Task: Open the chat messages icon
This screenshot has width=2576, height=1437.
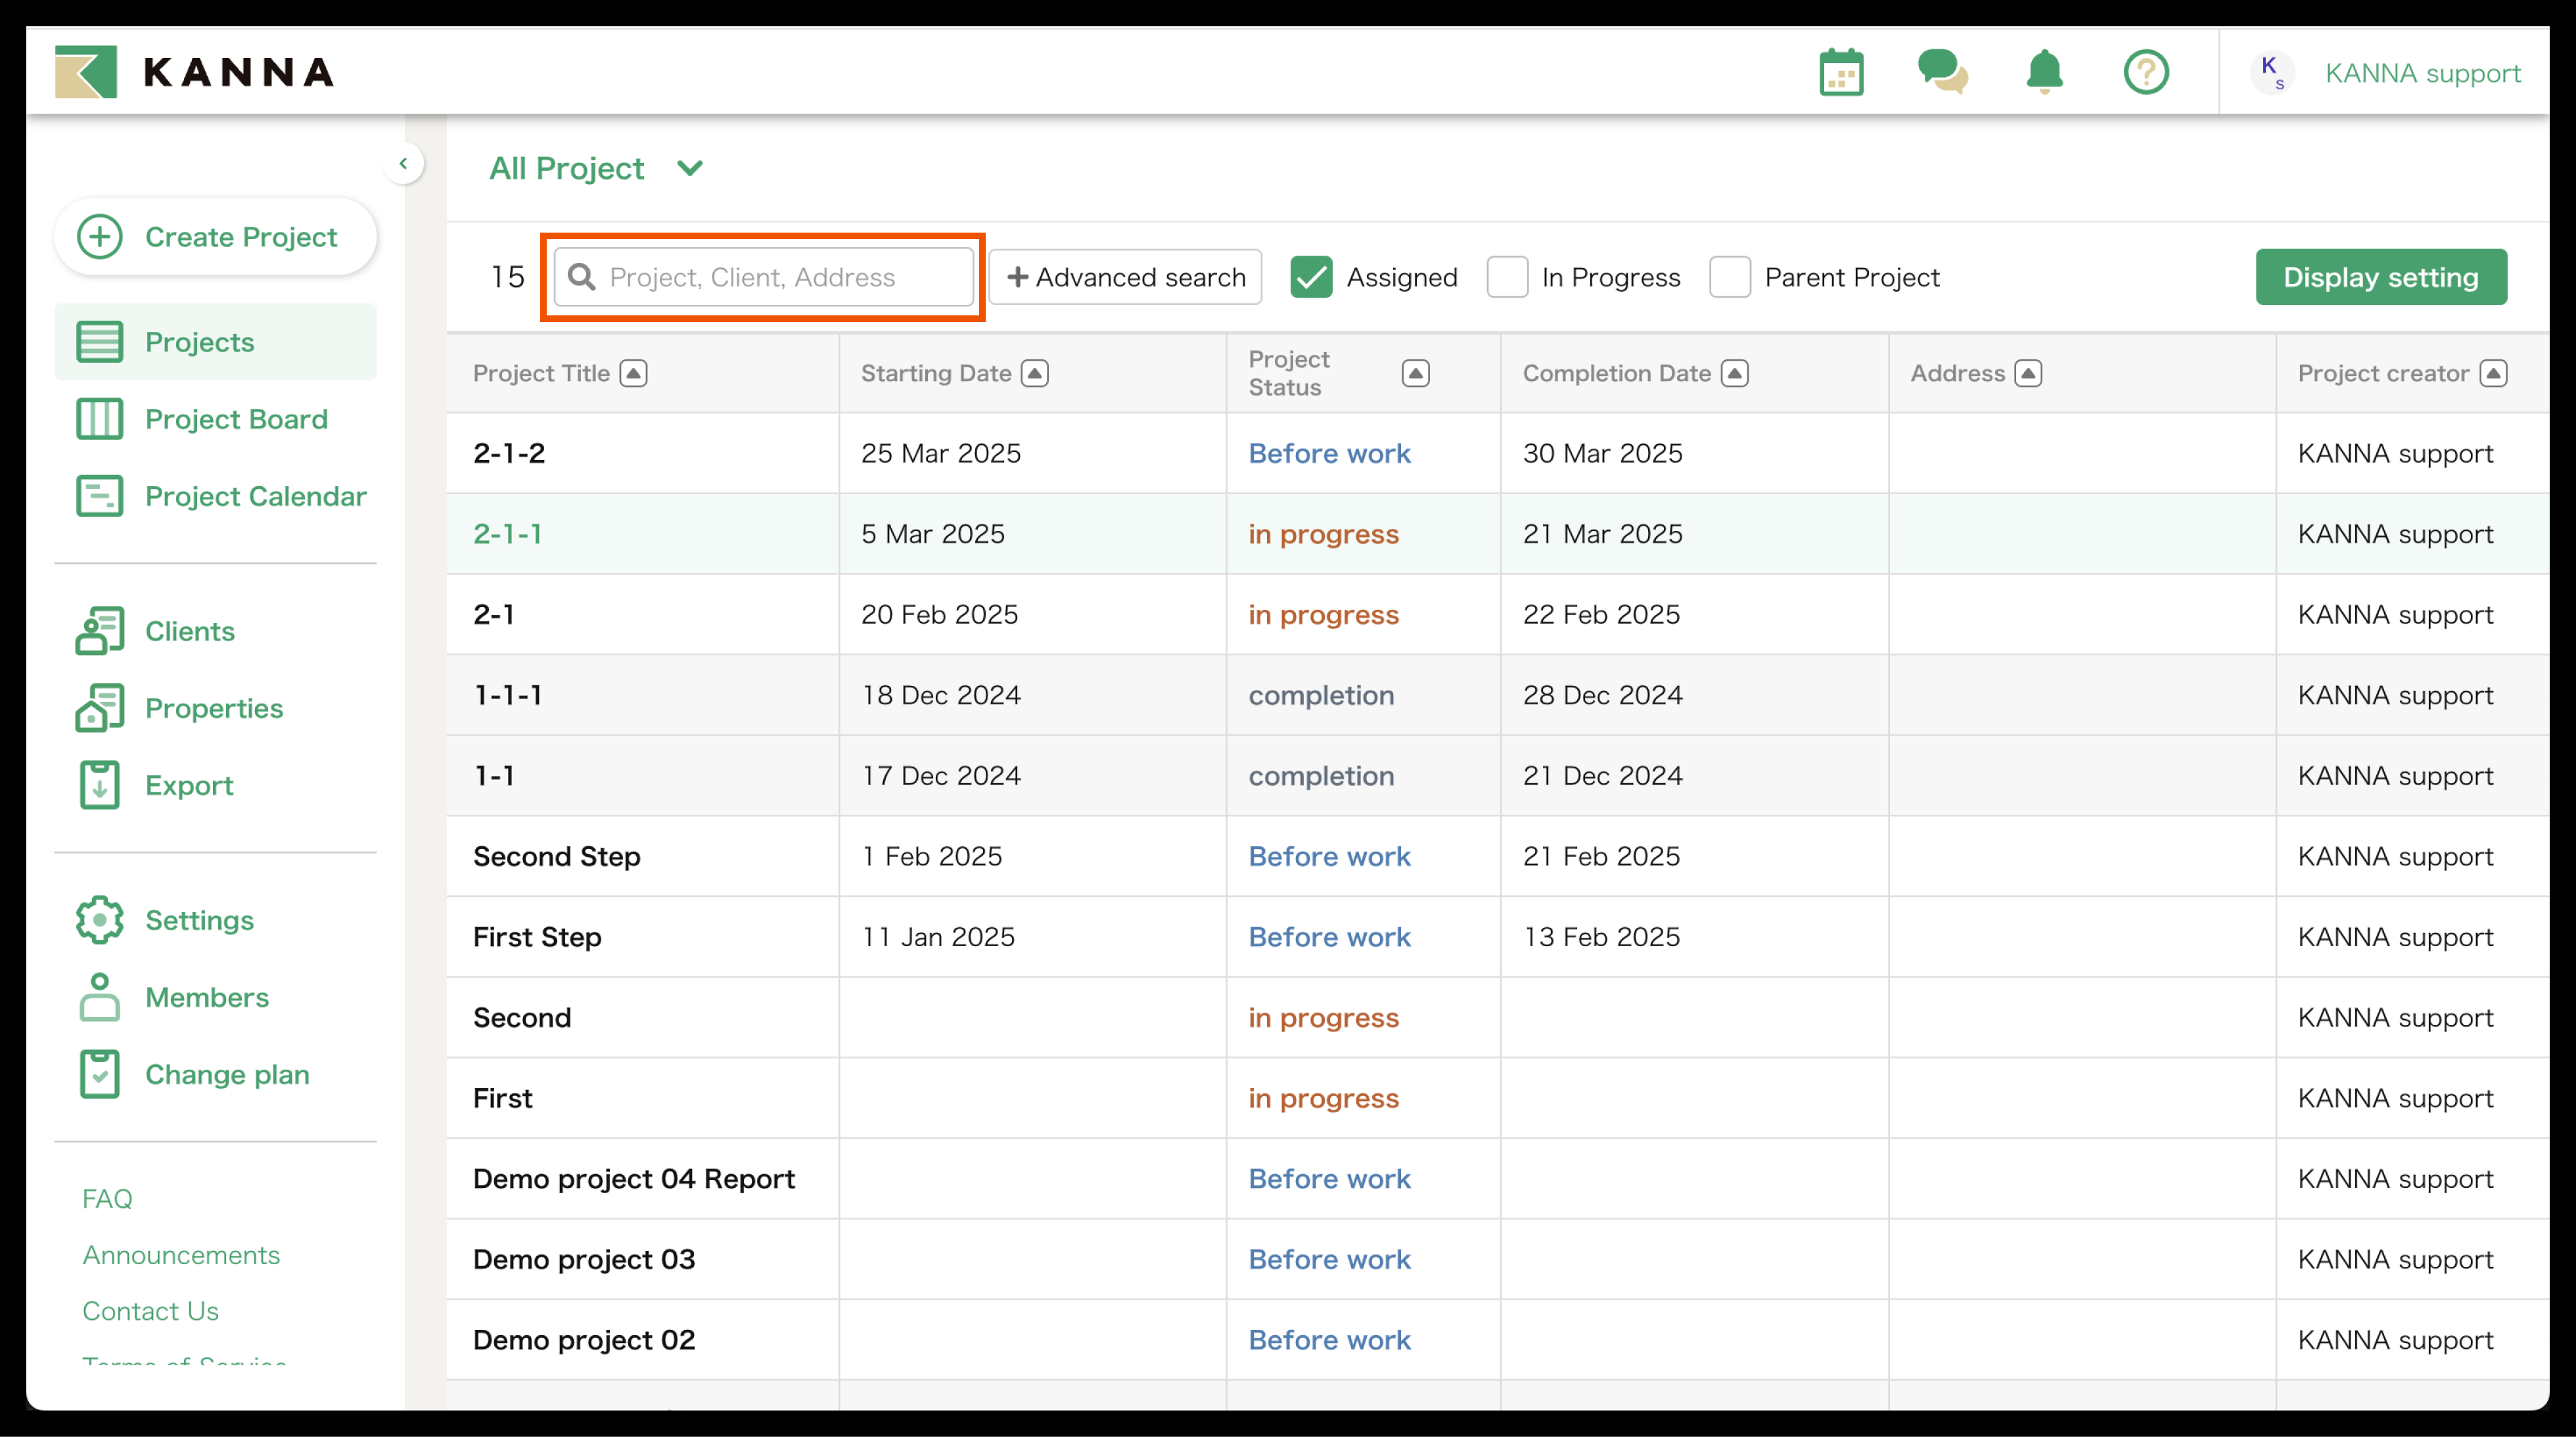Action: point(1942,73)
